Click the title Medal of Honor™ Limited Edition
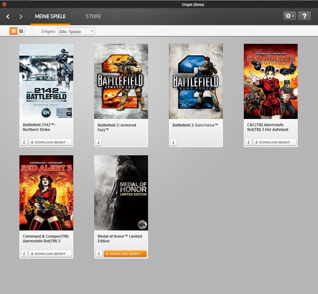 click(120, 239)
